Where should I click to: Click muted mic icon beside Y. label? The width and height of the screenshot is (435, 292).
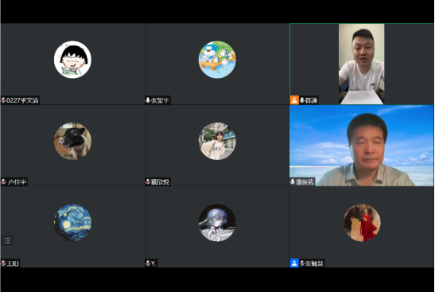[148, 263]
